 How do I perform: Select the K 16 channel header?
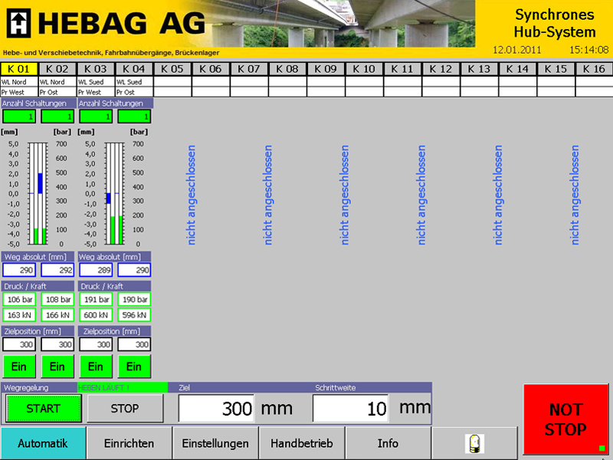click(x=595, y=69)
